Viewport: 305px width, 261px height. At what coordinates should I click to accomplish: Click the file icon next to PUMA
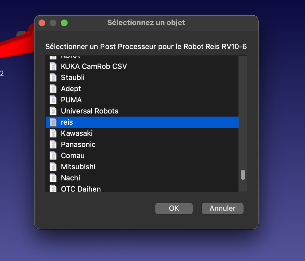(x=53, y=100)
